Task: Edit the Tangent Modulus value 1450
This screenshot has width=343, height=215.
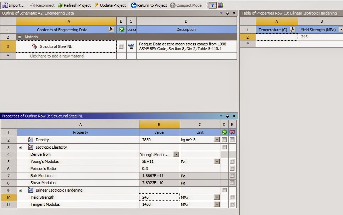Action: [160, 204]
